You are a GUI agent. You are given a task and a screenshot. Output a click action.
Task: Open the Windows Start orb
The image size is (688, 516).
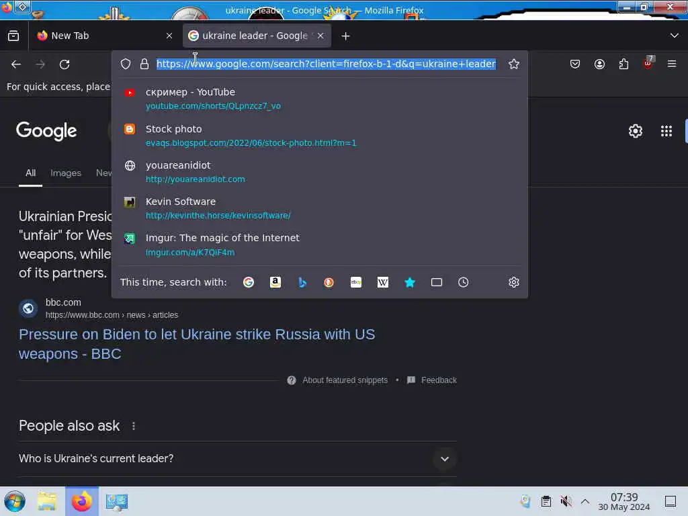point(15,501)
